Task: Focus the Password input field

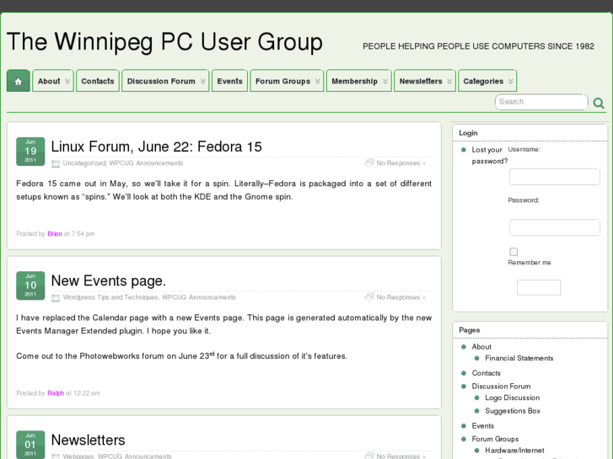Action: click(x=554, y=227)
